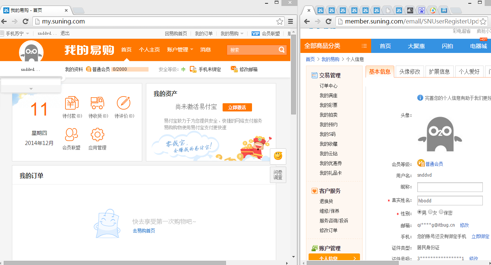Click the penguin avatar in my.suning header
This screenshot has height=265, width=491.
pos(31,52)
